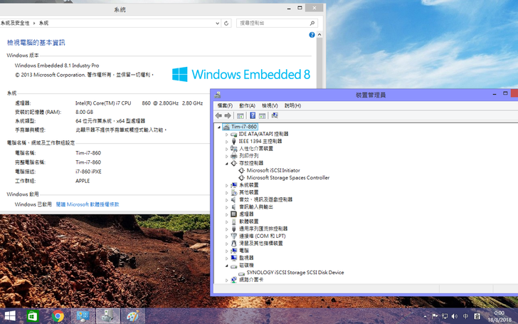Open the 動作(A) menu
Viewport: 518px width, 324px height.
(247, 105)
